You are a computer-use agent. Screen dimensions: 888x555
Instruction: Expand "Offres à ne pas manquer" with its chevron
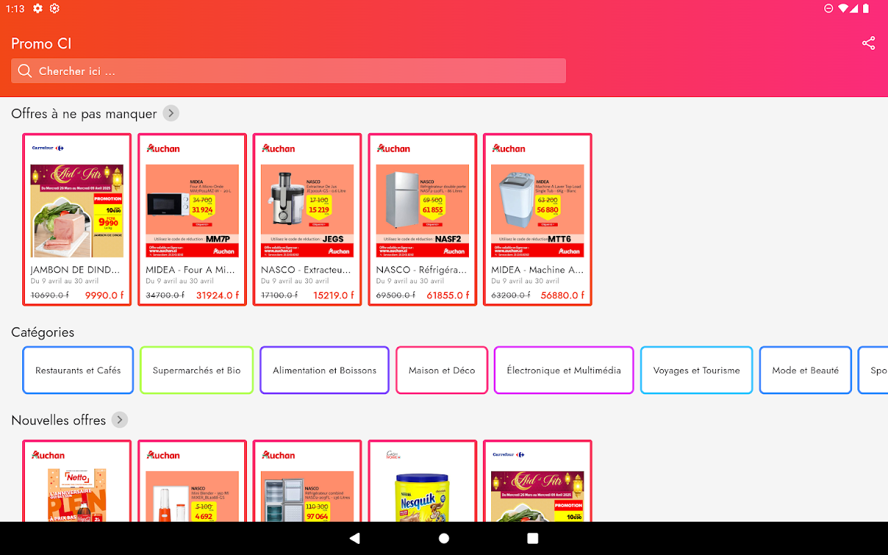[x=171, y=114]
